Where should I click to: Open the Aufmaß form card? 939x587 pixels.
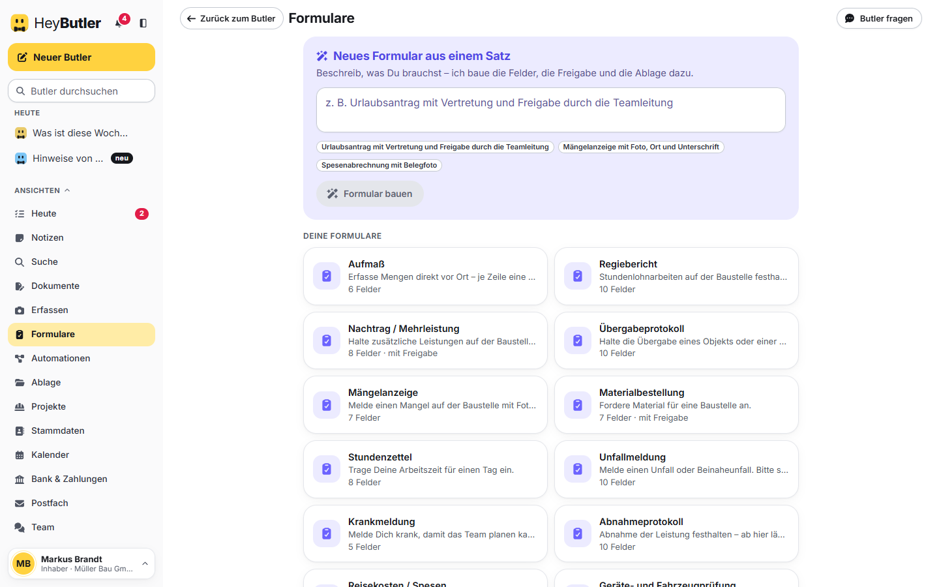(x=425, y=276)
